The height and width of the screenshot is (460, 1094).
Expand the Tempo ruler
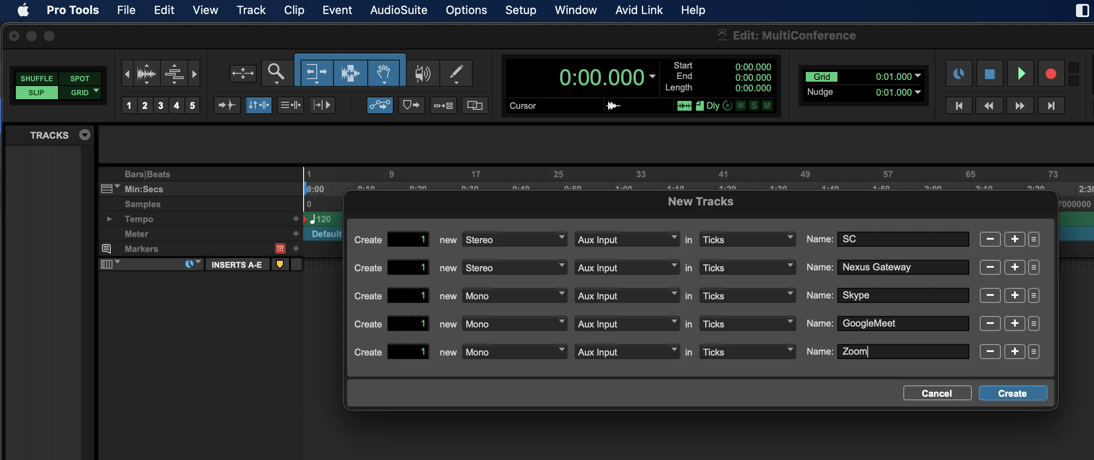click(x=109, y=219)
